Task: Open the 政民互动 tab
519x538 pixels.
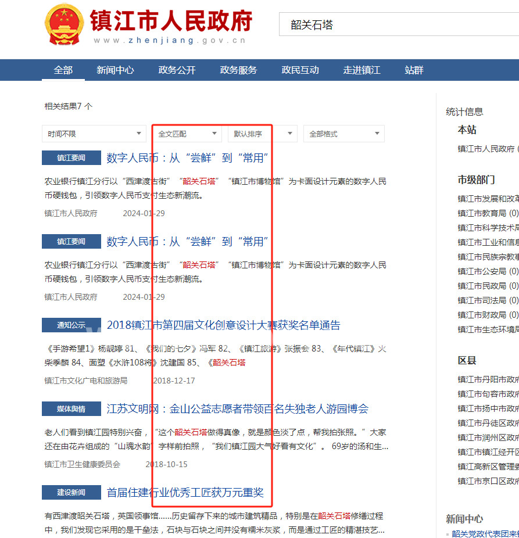Action: pyautogui.click(x=300, y=70)
